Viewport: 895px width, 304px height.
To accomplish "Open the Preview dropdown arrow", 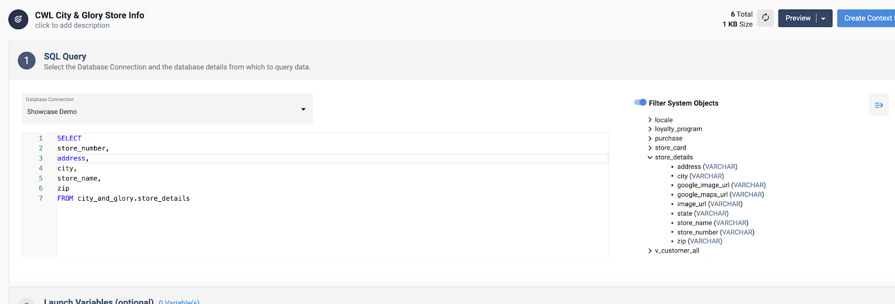I will point(823,18).
